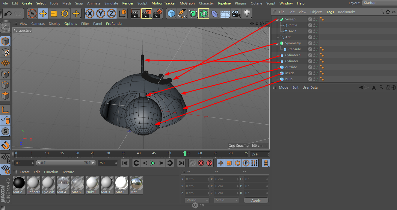Toggle visibility dots of bulb object
This screenshot has width=397, height=210.
(314, 79)
